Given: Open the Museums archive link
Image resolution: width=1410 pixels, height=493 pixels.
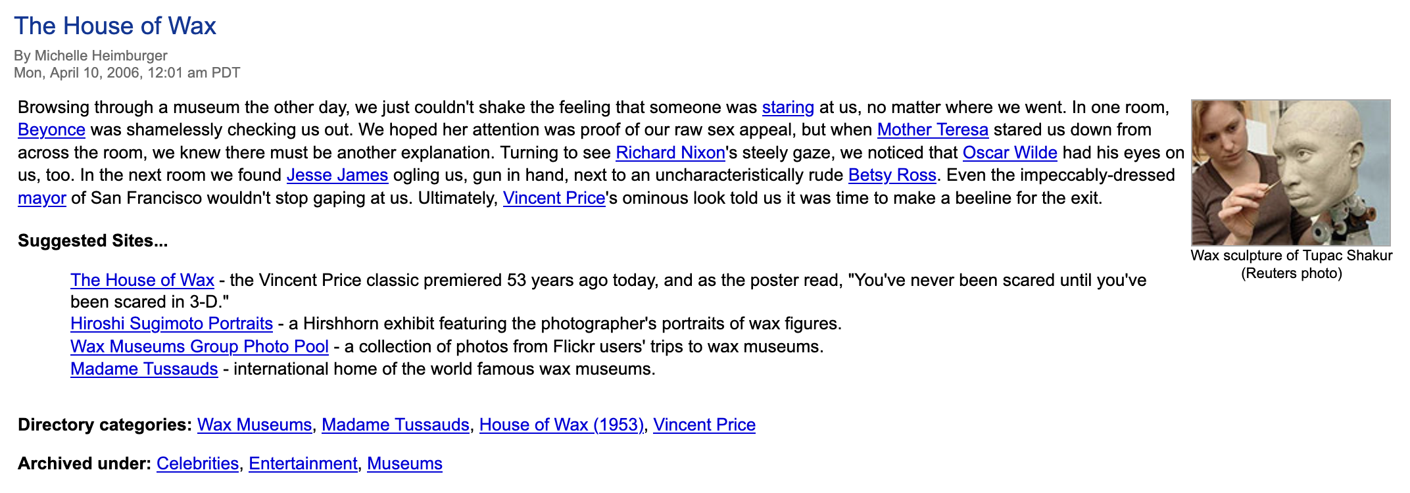Looking at the screenshot, I should pyautogui.click(x=404, y=463).
